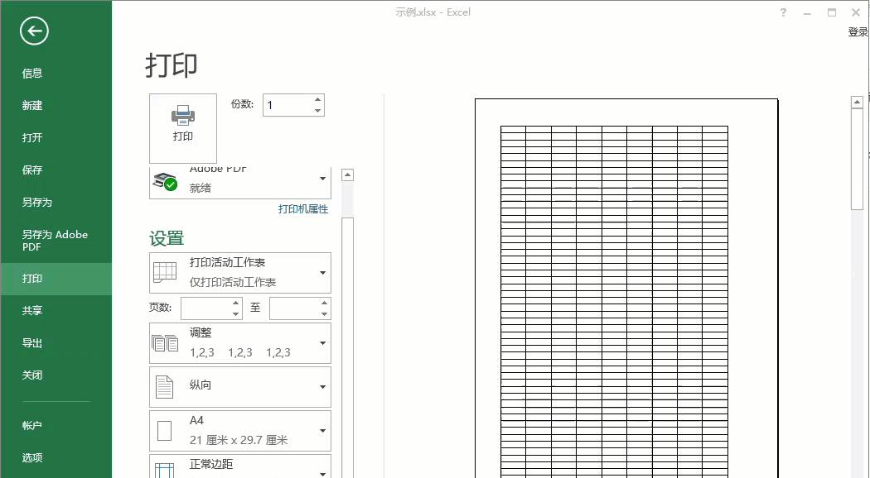This screenshot has width=870, height=478.
Task: Choose 导出 from the left menu
Action: (x=32, y=342)
